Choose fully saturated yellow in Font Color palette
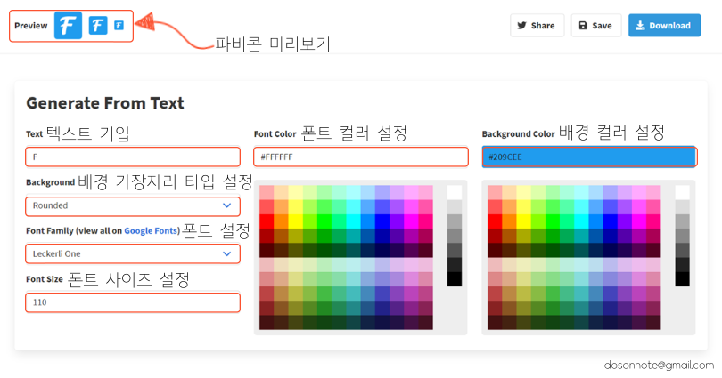Screen dimensions: 722x378 click(296, 221)
